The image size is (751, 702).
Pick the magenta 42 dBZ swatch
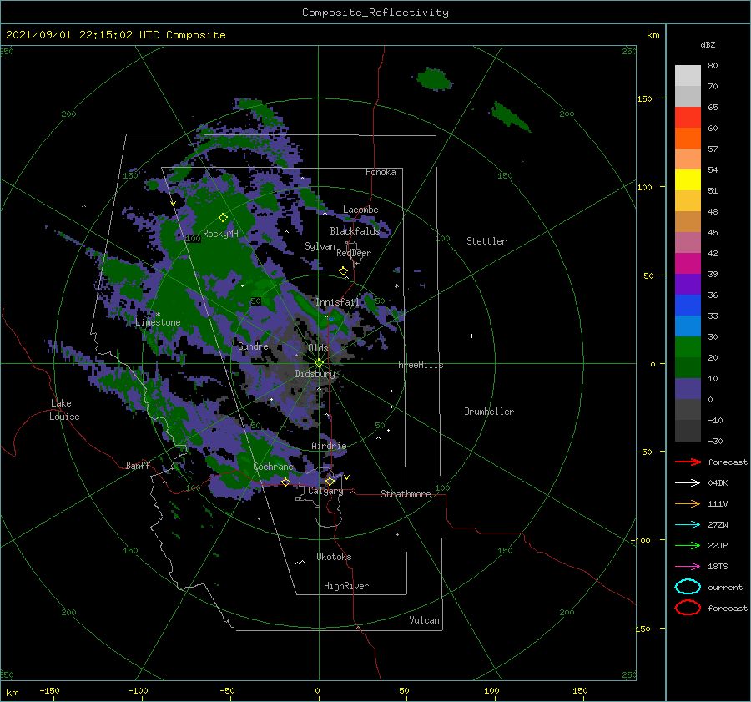688,263
